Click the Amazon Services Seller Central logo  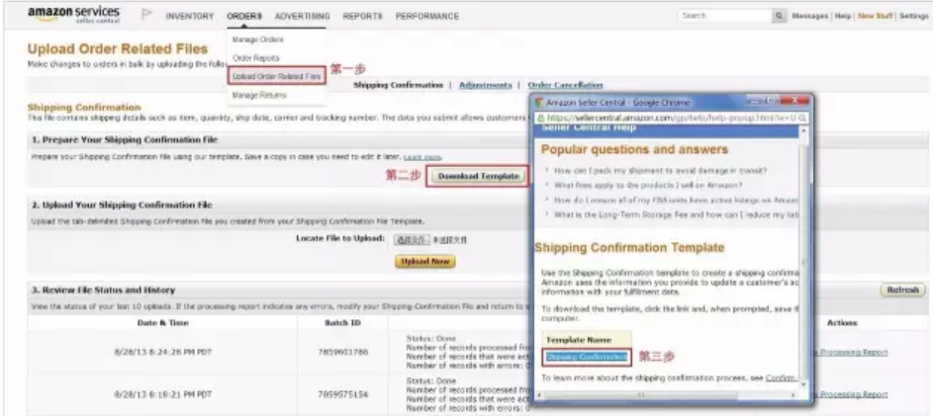coord(74,15)
